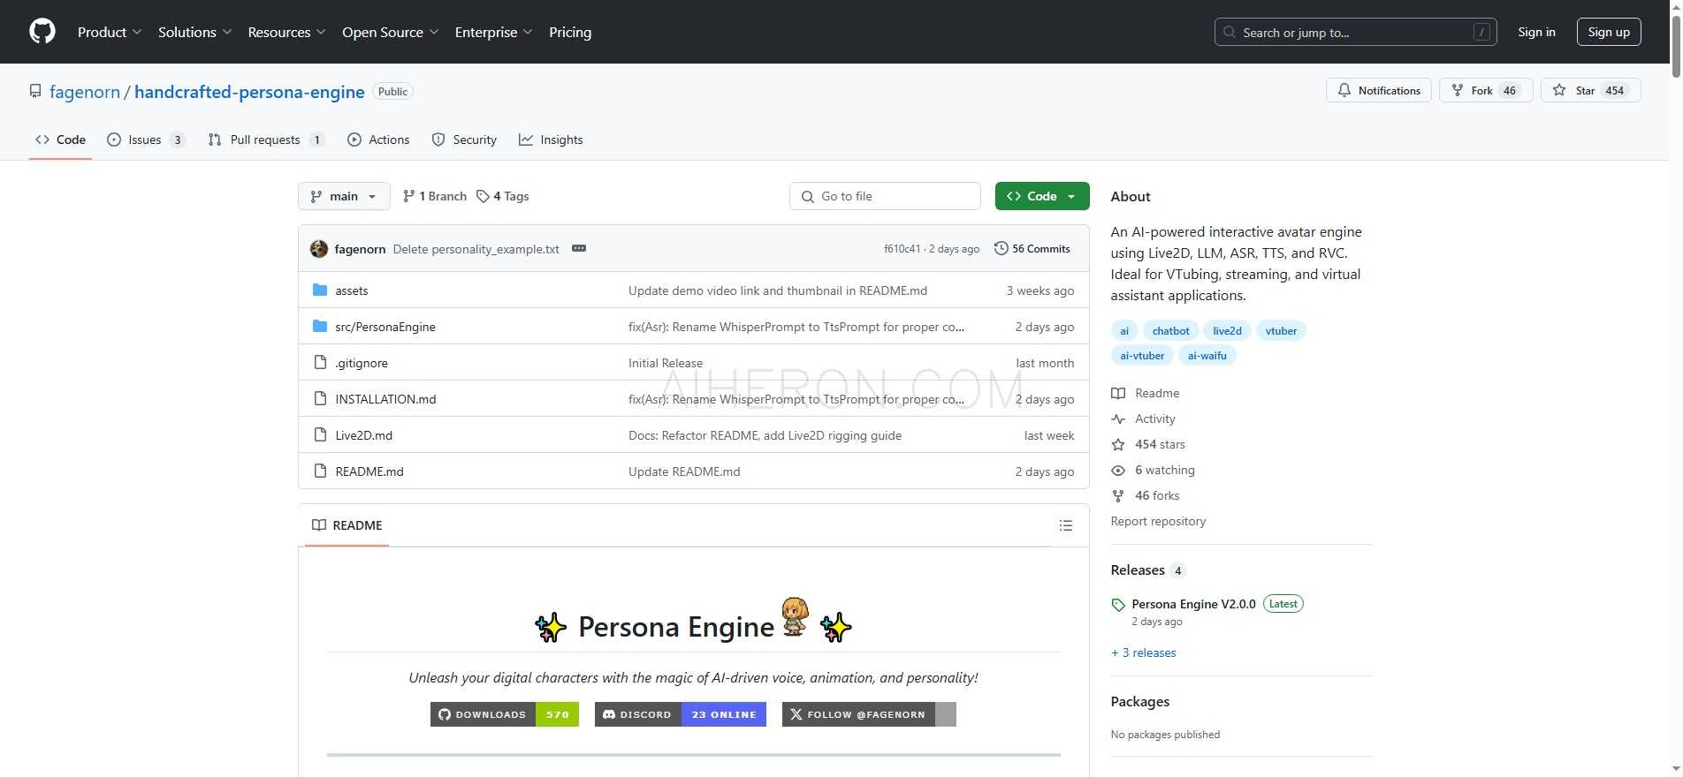
Task: Click the Discord 23 online badge
Action: (681, 714)
